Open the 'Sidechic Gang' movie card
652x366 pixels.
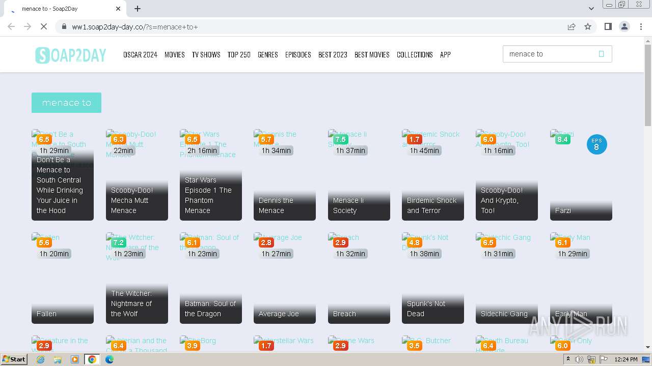coord(507,278)
